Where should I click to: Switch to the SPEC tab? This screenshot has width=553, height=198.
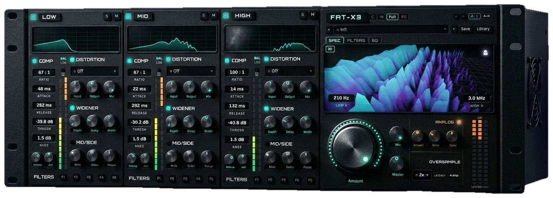[334, 40]
